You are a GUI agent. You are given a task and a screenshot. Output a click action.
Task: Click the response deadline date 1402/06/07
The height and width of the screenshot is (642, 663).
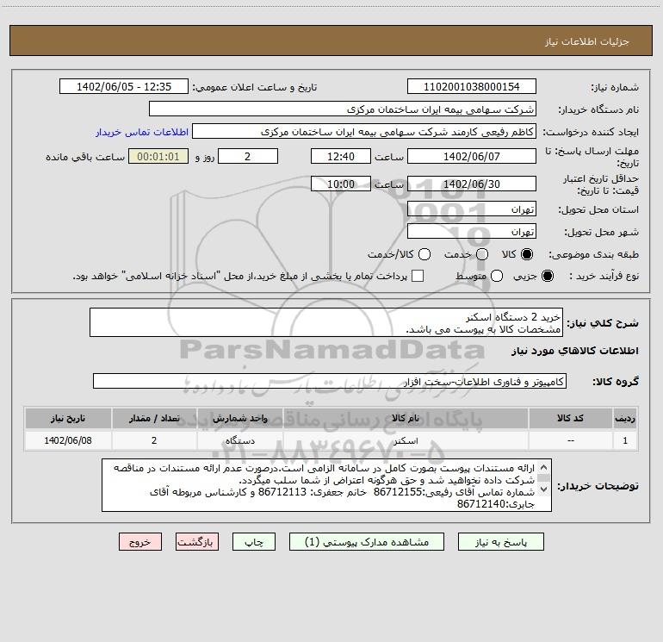(472, 156)
